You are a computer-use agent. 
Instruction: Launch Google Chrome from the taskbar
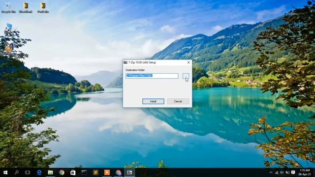62,173
